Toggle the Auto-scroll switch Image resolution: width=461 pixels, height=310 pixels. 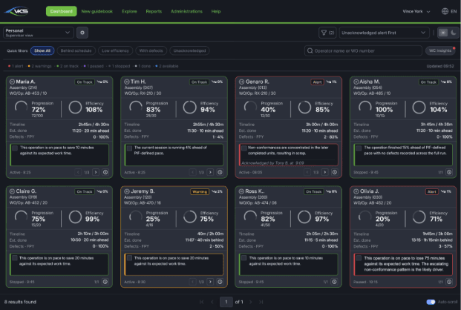431,302
